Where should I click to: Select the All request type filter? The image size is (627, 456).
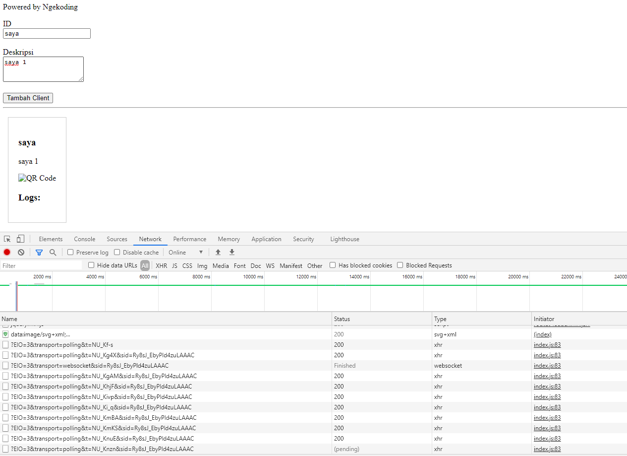145,265
